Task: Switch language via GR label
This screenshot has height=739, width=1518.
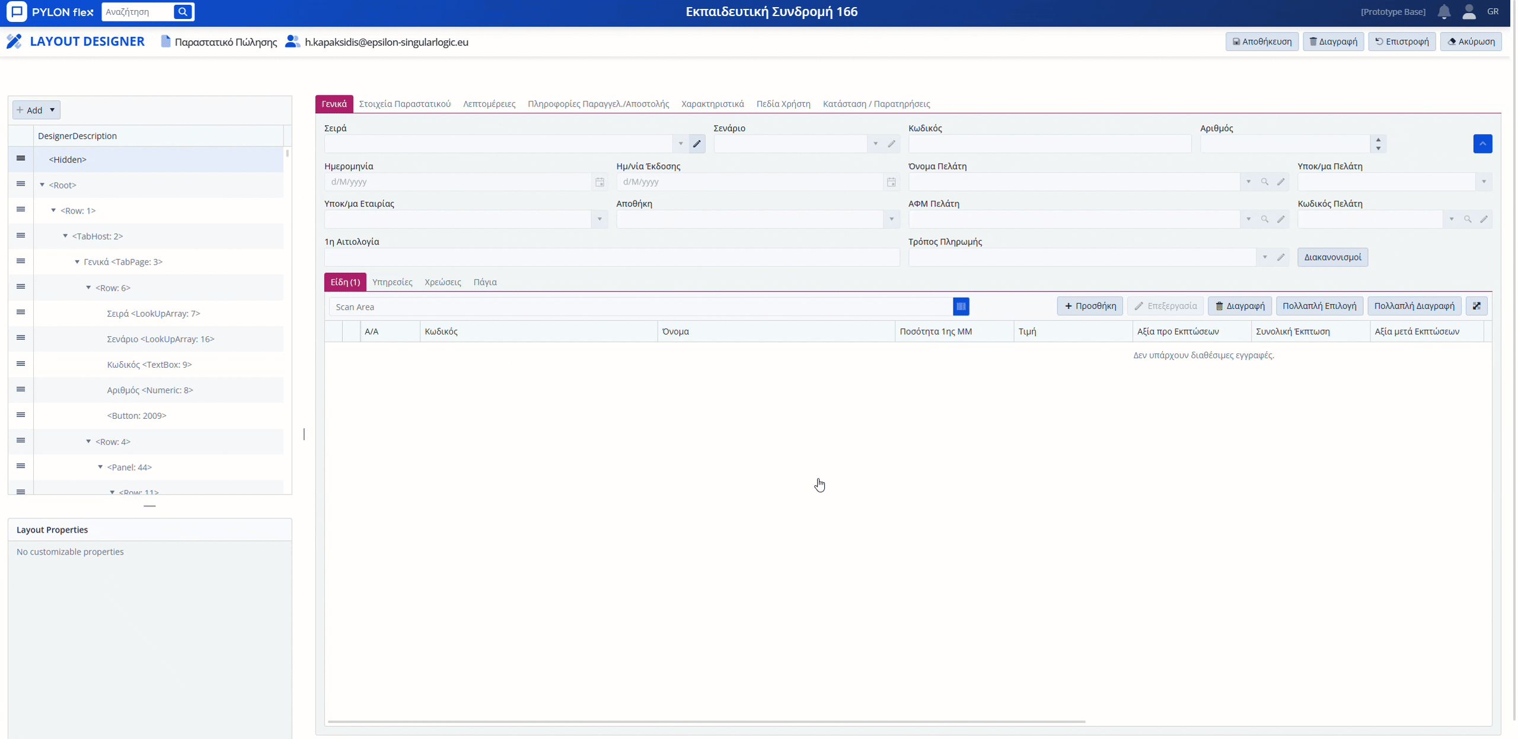Action: point(1493,11)
